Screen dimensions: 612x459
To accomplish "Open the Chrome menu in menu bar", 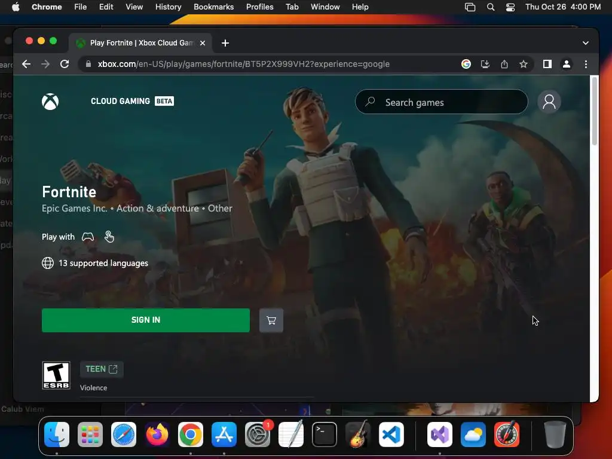I will coord(47,7).
